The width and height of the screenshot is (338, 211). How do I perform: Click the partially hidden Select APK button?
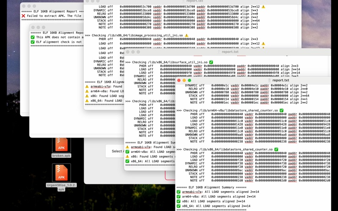point(115,151)
